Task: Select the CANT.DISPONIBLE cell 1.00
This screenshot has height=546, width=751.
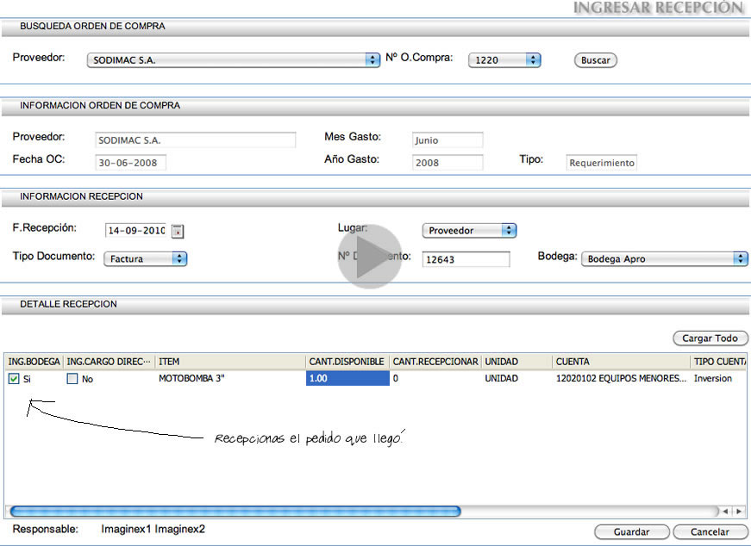Action: click(x=347, y=379)
